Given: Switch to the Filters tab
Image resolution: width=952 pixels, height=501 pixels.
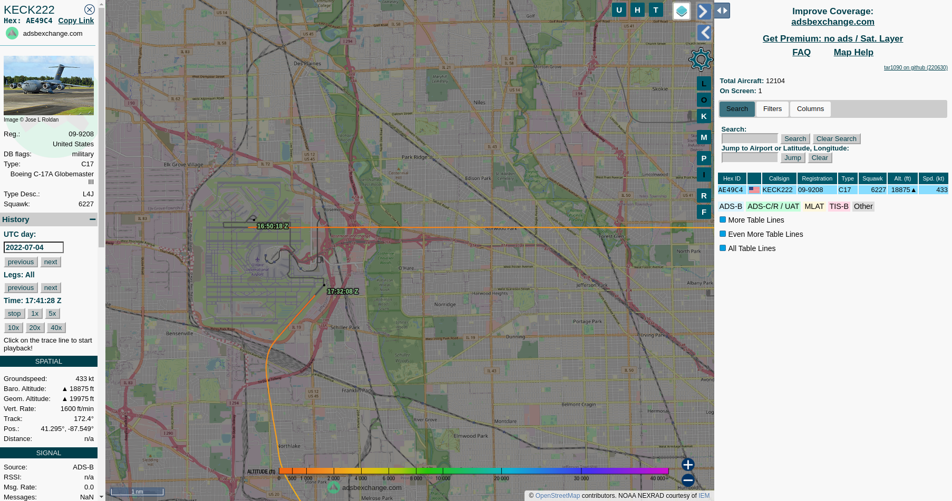Looking at the screenshot, I should (x=772, y=109).
